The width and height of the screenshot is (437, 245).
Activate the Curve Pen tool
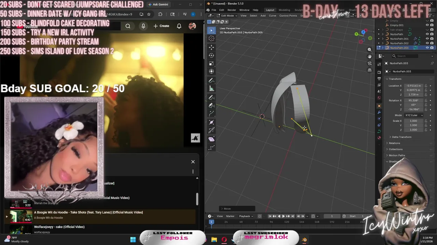pos(211,105)
